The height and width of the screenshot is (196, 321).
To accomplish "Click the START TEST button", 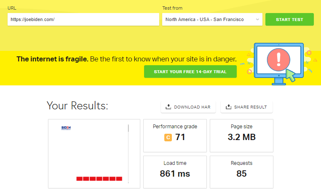I will click(289, 19).
